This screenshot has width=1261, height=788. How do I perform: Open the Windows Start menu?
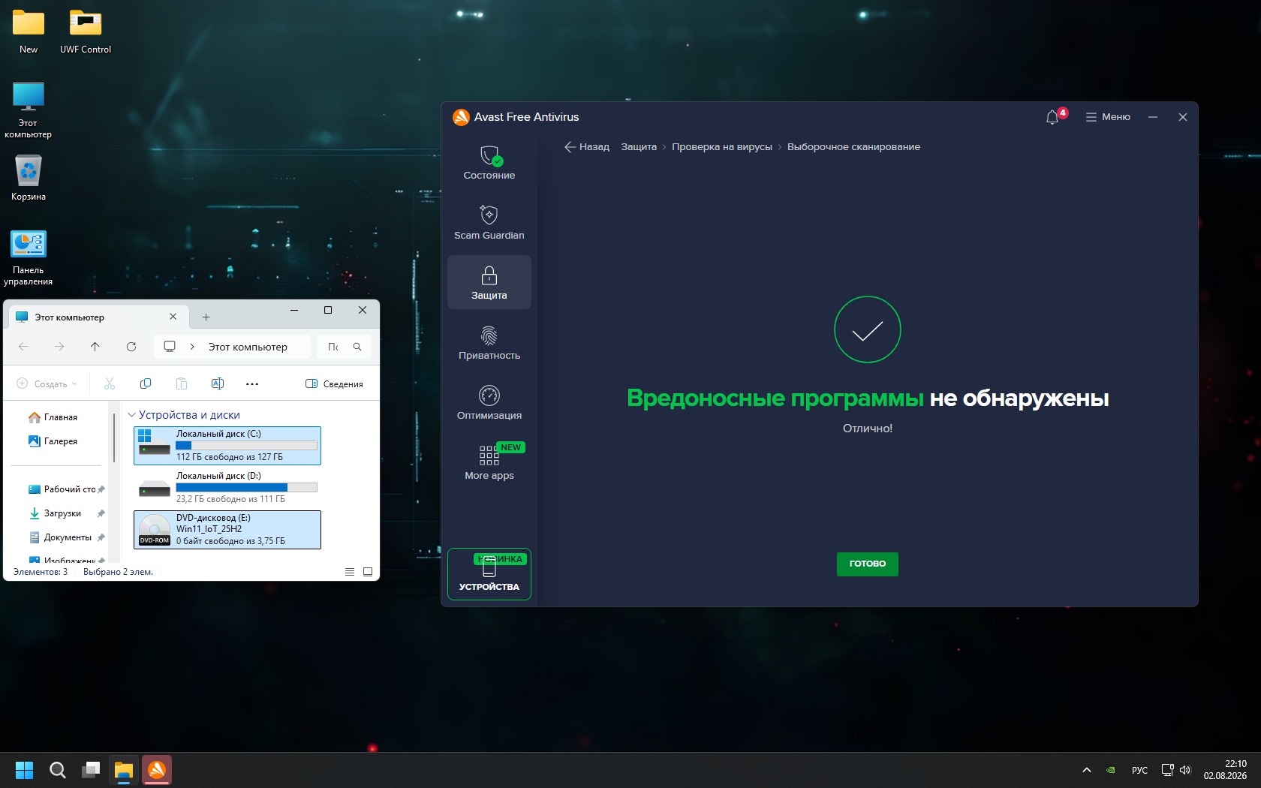pos(25,770)
